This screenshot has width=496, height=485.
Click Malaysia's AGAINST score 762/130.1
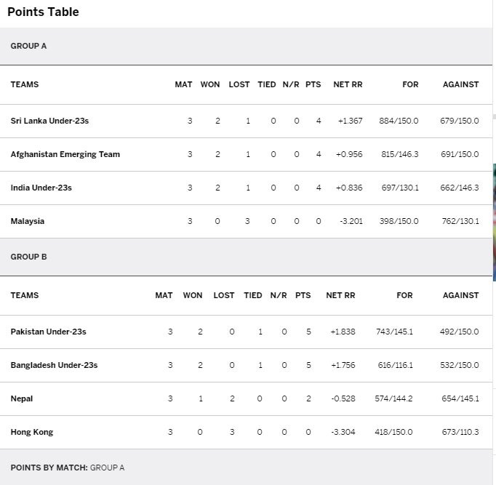pos(460,221)
